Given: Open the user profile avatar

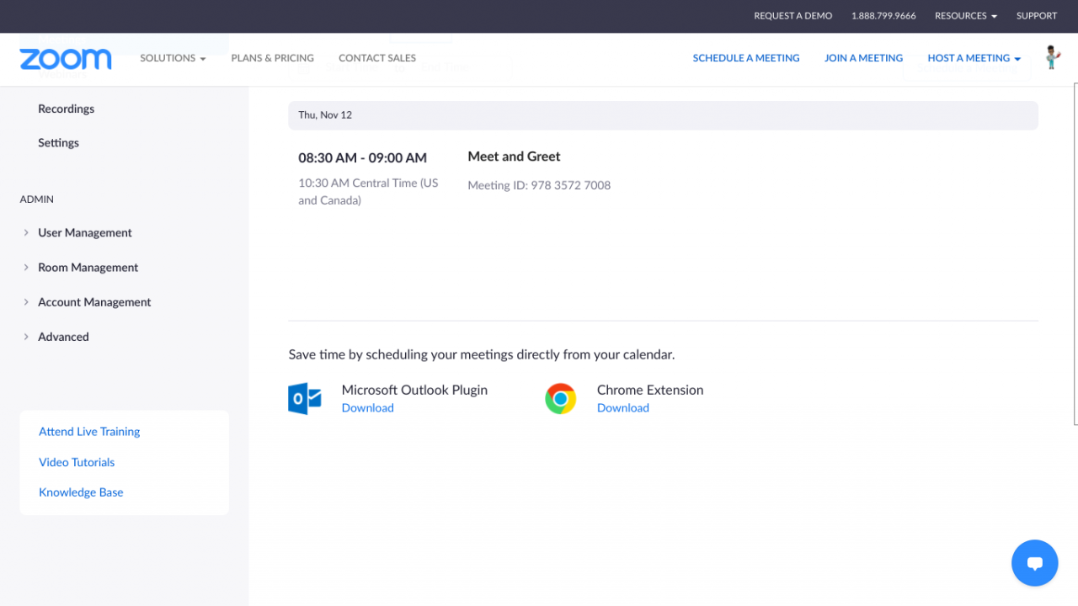Looking at the screenshot, I should pyautogui.click(x=1052, y=57).
